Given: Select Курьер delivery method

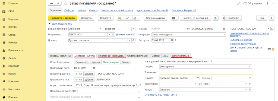Looking at the screenshot, I should pos(96,62).
